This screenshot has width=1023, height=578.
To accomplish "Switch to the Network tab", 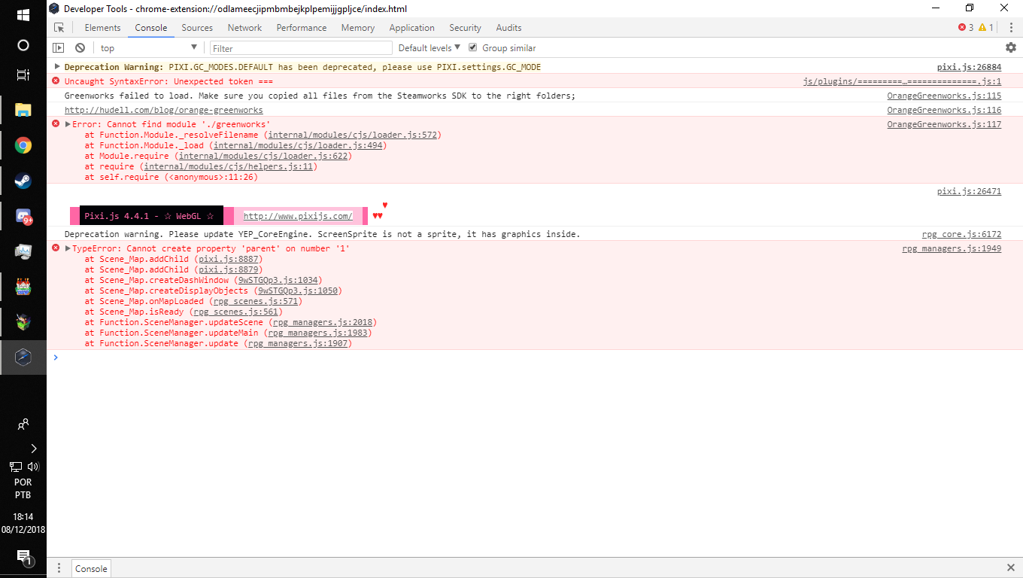I will point(245,28).
